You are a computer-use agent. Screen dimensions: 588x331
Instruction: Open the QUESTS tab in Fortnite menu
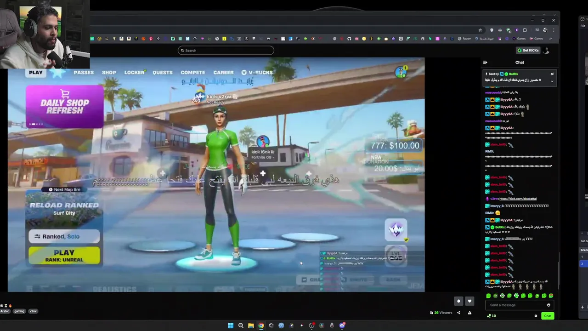coord(163,73)
